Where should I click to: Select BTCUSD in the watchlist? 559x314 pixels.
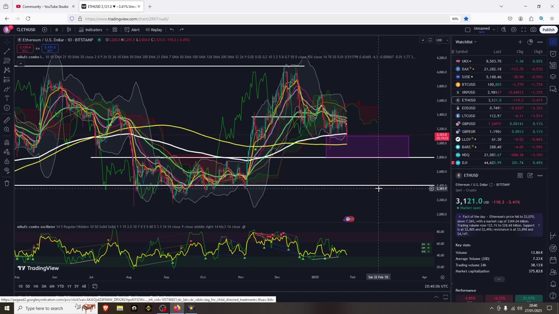click(x=499, y=85)
